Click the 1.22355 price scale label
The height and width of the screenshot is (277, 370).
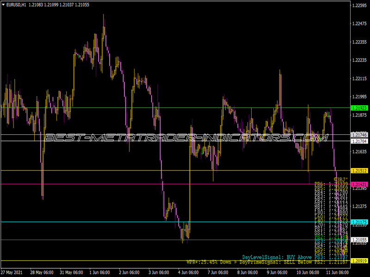tap(359, 42)
